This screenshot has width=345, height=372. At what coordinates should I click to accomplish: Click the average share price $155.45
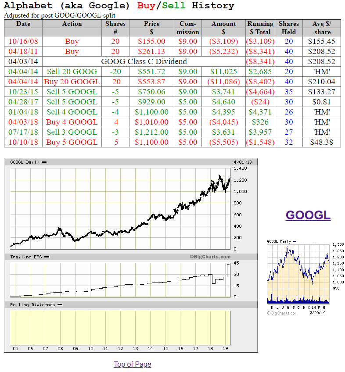[322, 41]
